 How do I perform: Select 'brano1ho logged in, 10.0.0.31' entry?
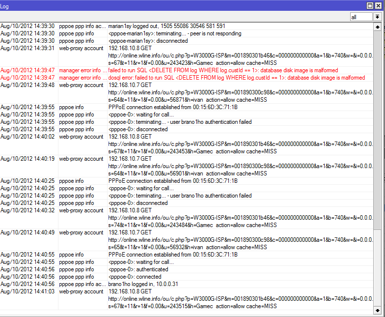click(187, 284)
